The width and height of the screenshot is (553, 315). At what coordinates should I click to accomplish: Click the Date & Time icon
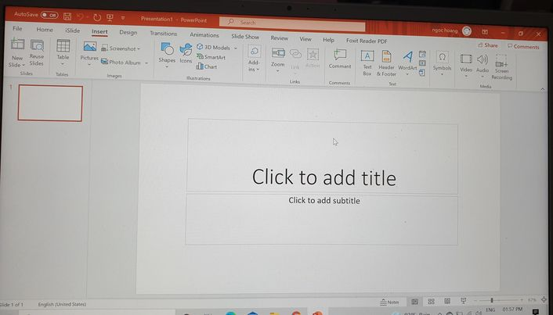(422, 54)
